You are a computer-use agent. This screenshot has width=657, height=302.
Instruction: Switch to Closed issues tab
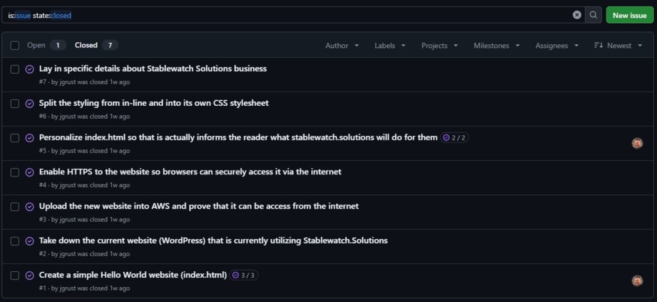tap(96, 46)
